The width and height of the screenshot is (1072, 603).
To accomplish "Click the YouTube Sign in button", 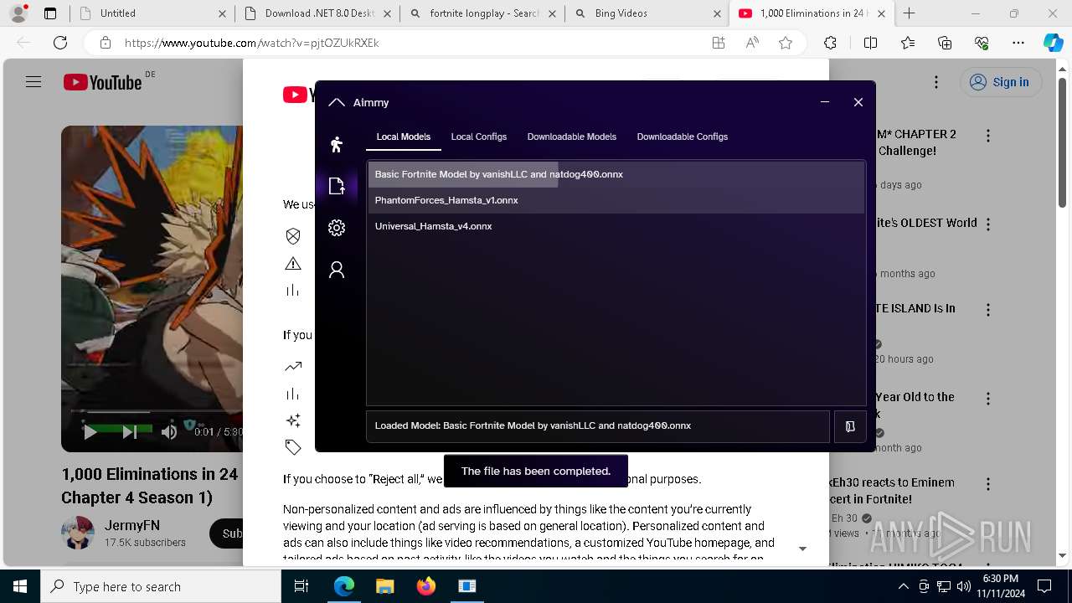I will [x=1001, y=82].
